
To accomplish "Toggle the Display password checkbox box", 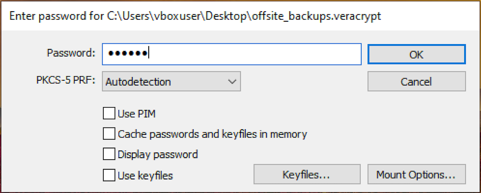I will (109, 154).
